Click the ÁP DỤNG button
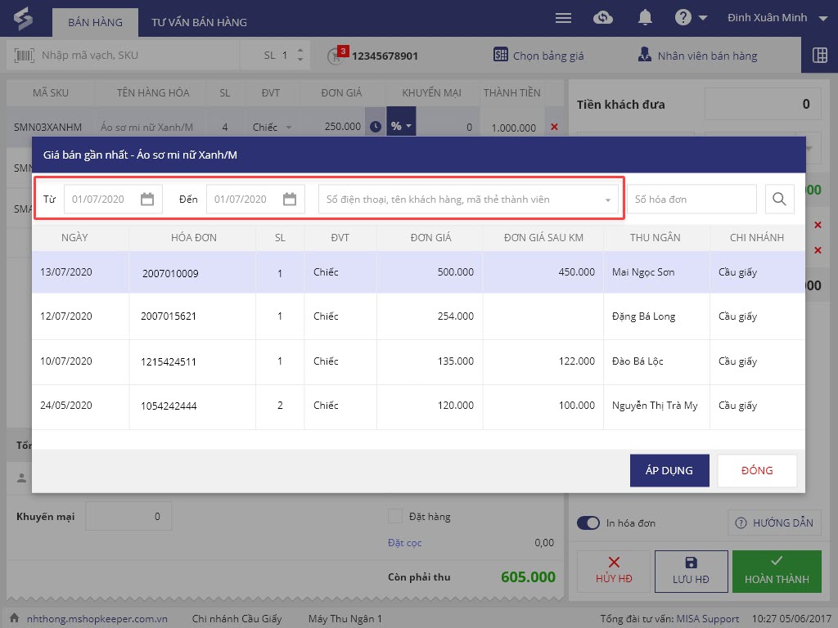The image size is (838, 628). click(669, 470)
